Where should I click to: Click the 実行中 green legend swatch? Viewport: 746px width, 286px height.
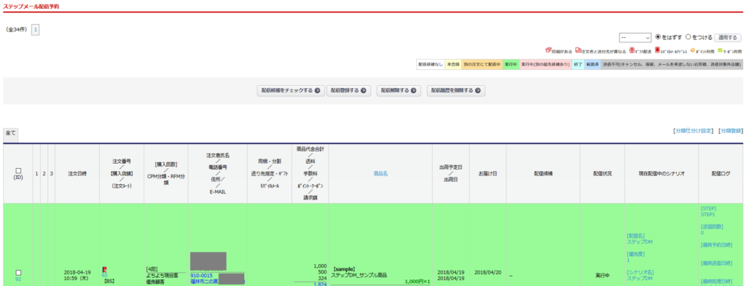click(511, 65)
